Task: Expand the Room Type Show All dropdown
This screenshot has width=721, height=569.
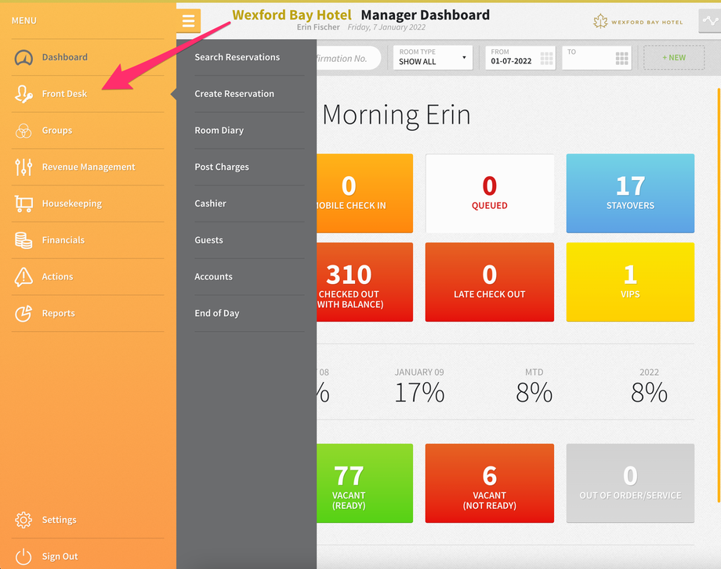Action: pyautogui.click(x=433, y=57)
